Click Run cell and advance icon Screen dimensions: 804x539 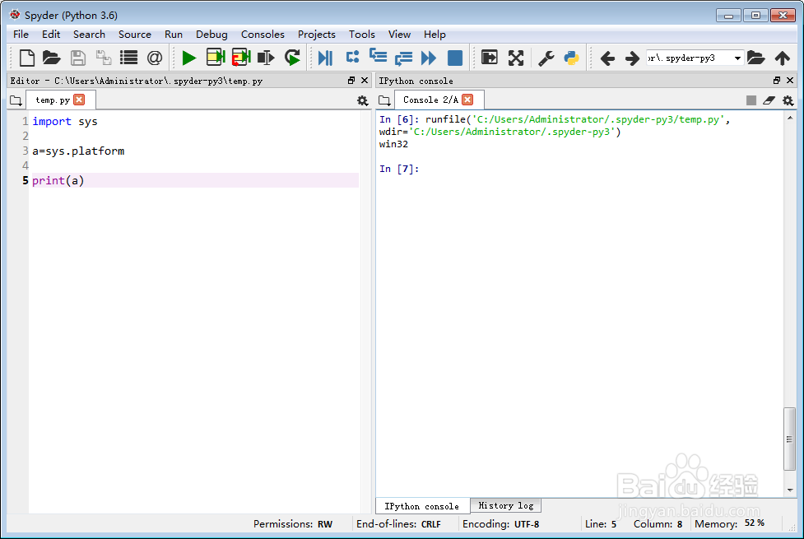[x=241, y=57]
